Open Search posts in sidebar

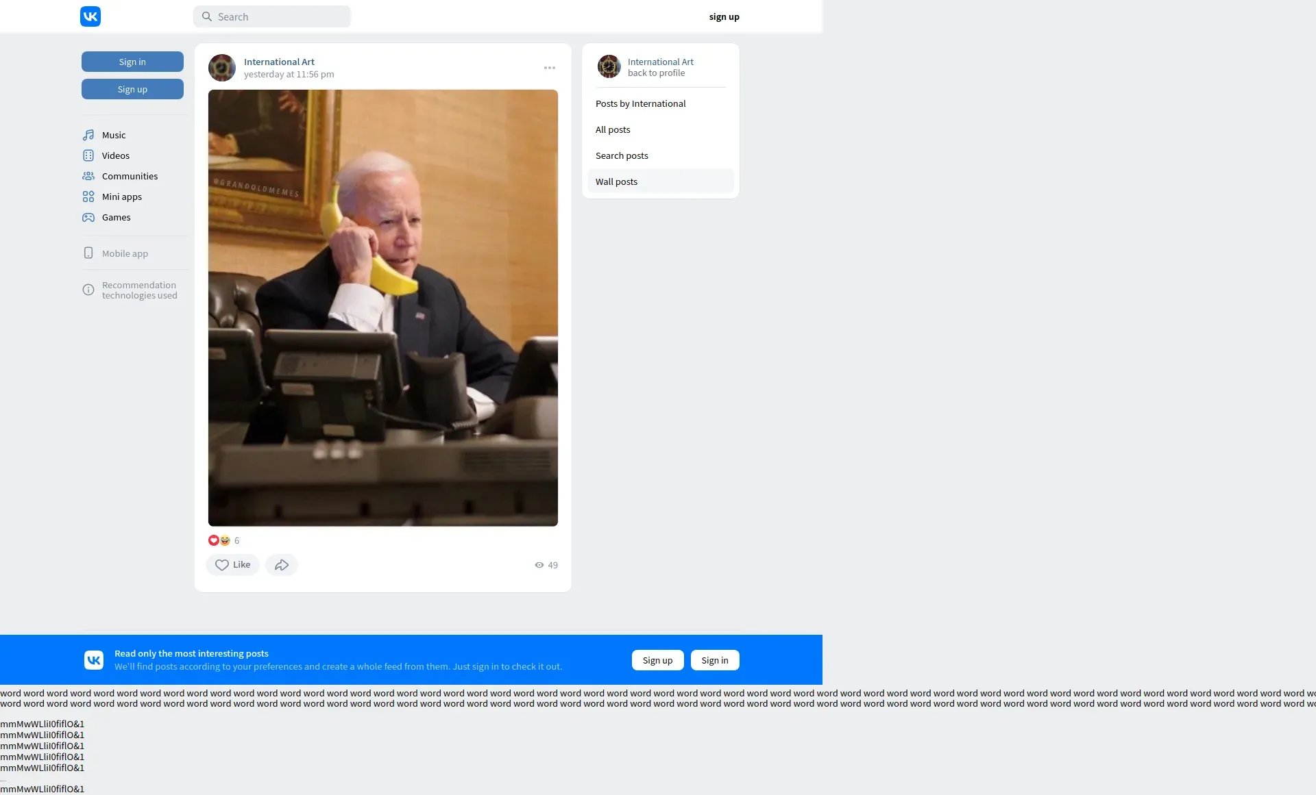tap(622, 155)
